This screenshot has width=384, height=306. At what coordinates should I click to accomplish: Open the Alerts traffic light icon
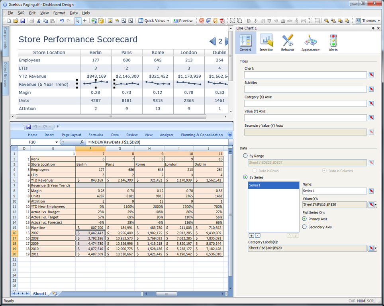click(x=333, y=41)
